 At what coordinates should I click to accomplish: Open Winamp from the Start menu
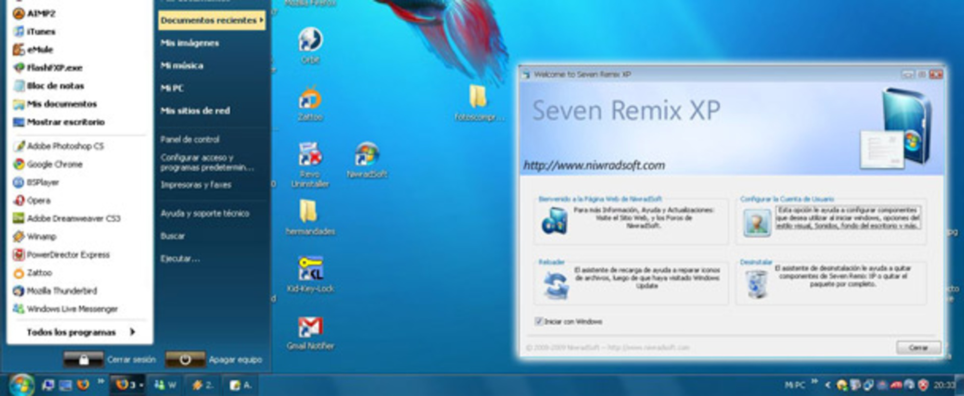tap(35, 237)
